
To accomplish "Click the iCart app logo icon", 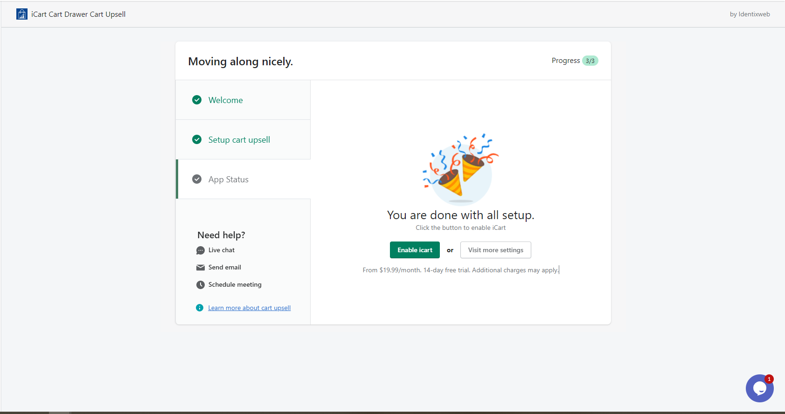I will point(22,14).
